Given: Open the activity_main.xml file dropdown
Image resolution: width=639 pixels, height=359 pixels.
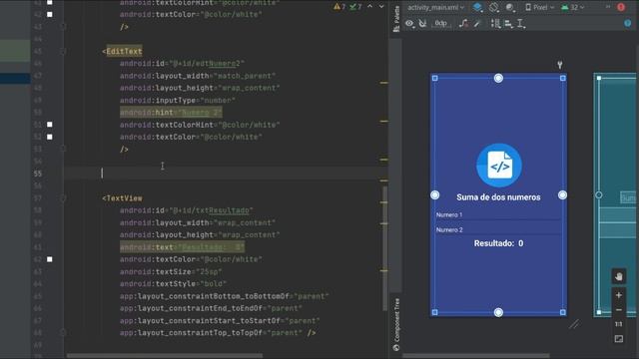Looking at the screenshot, I should 435,7.
